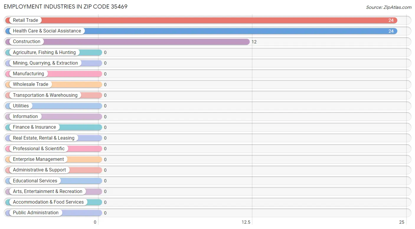The height and width of the screenshot is (229, 415).
Task: Click the zero value next to Wholesale Trade
Action: click(x=105, y=84)
